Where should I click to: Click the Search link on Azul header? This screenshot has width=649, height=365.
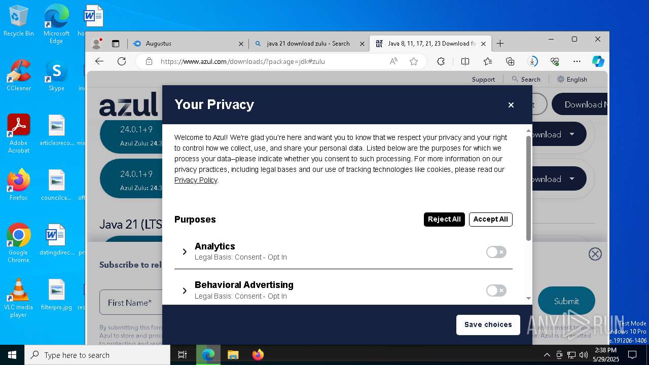526,79
